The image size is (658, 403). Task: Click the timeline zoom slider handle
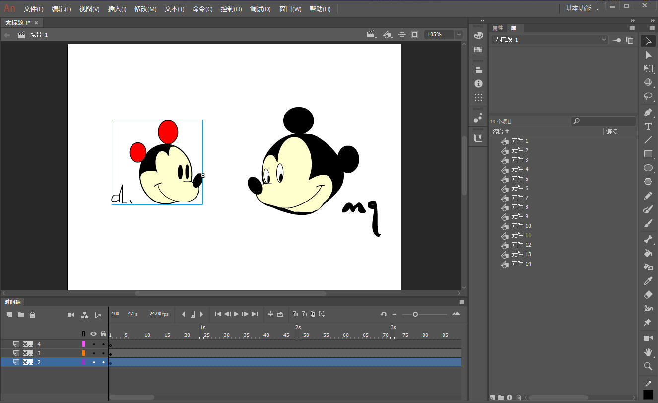coord(415,314)
